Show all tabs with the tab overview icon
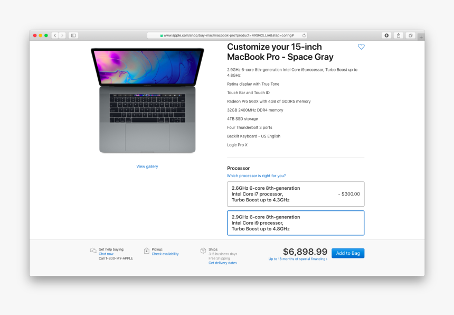The image size is (454, 315). (410, 35)
